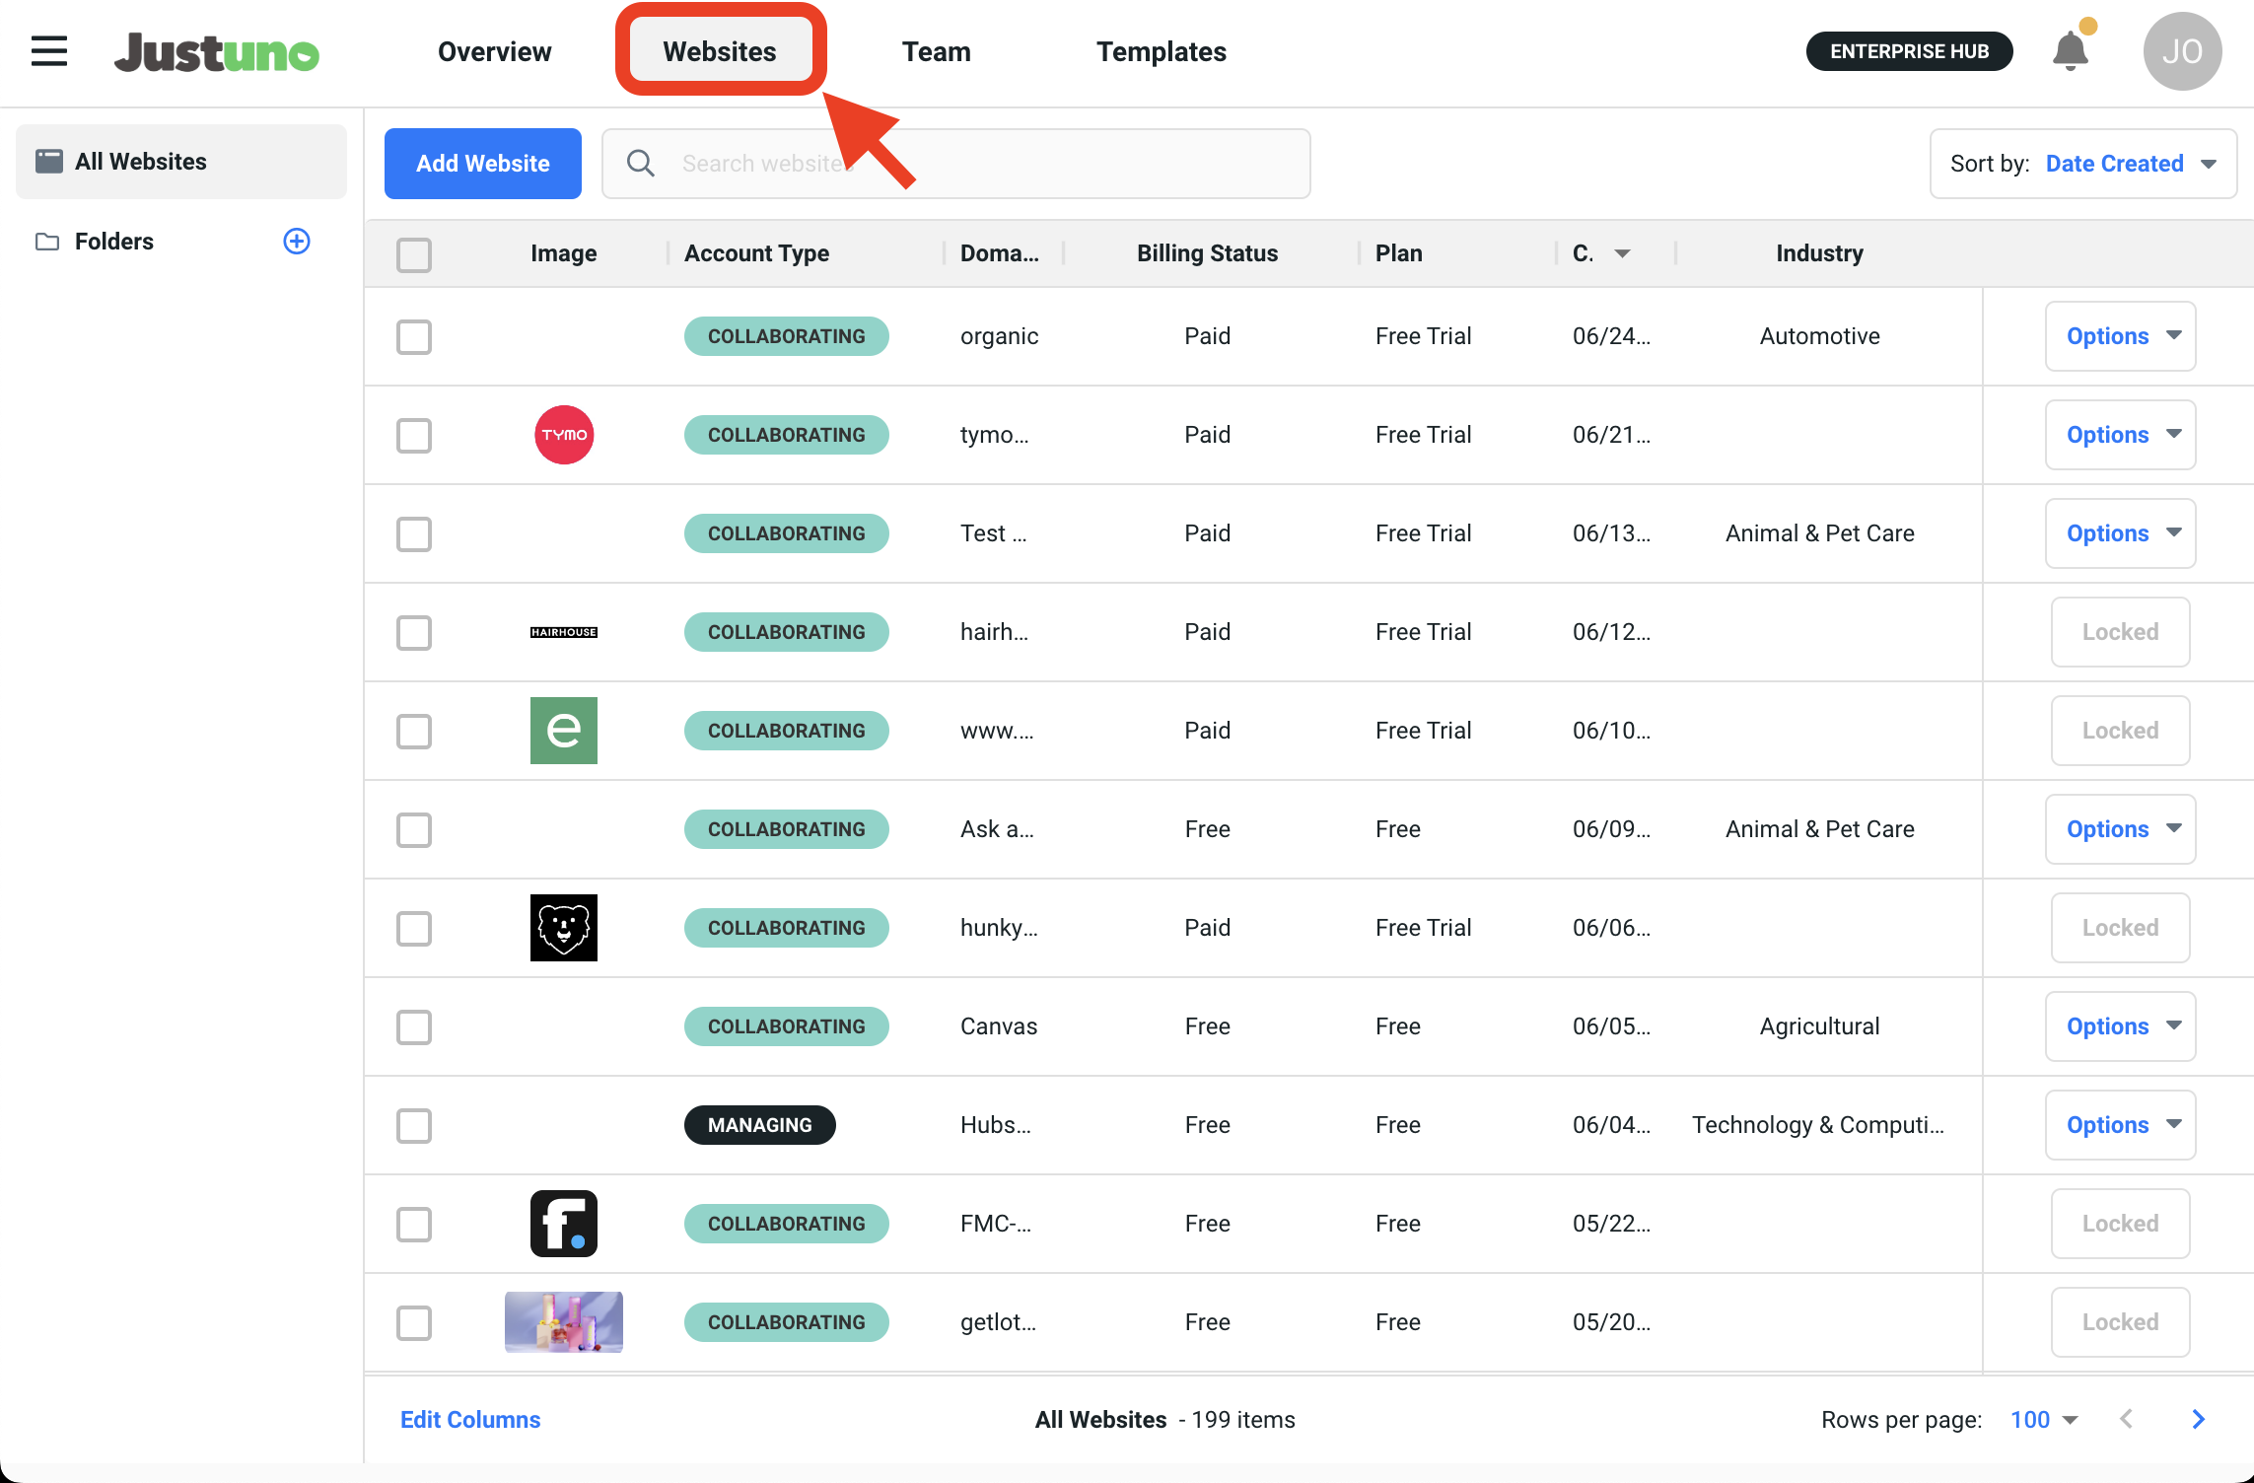
Task: Click the Justuno logo
Action: (x=217, y=52)
